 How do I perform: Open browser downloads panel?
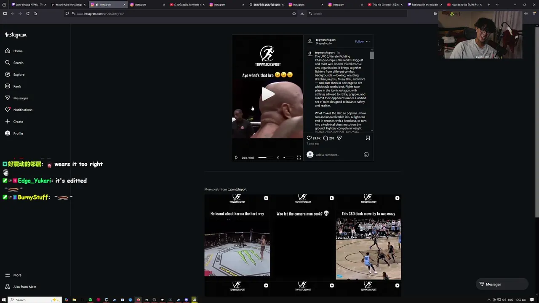[x=302, y=13]
